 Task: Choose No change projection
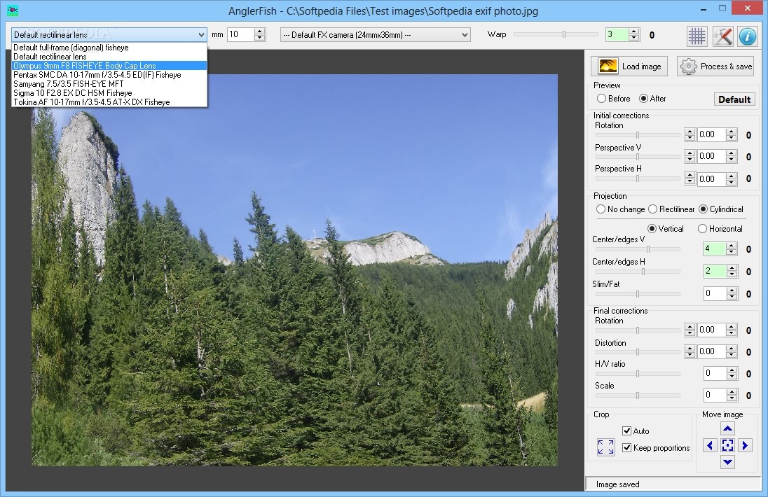tap(621, 209)
